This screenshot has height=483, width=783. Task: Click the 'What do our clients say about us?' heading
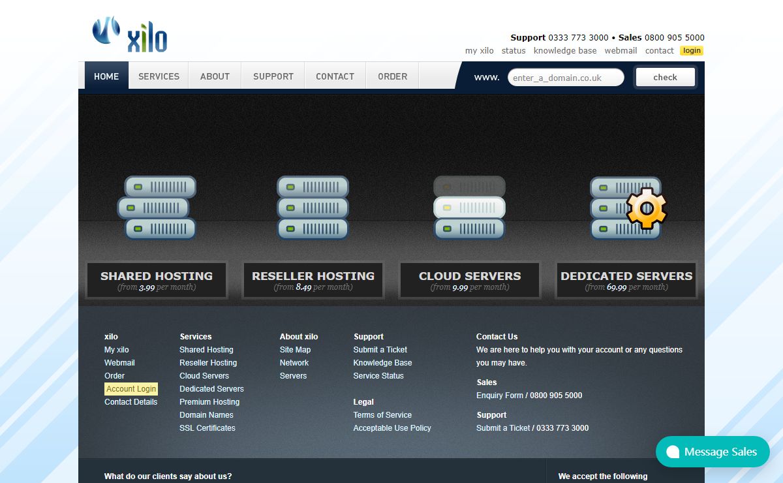click(168, 476)
